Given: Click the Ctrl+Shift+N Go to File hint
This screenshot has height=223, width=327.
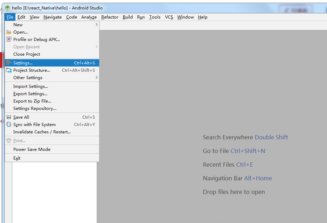Looking at the screenshot, I should [248, 151].
